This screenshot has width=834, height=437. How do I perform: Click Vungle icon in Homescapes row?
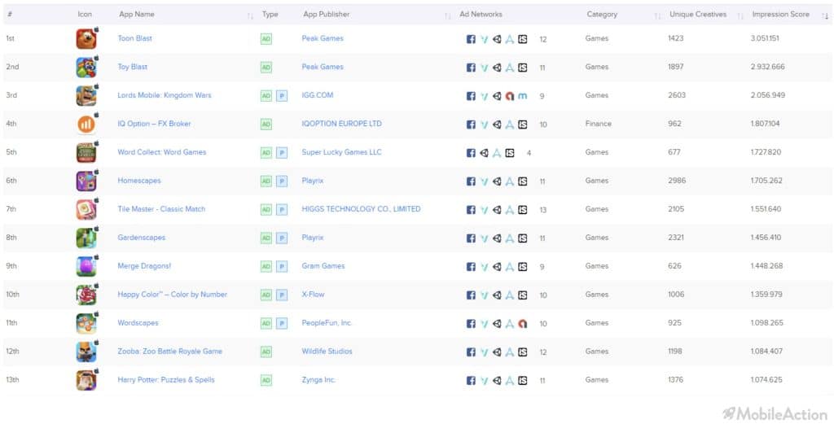coord(484,181)
